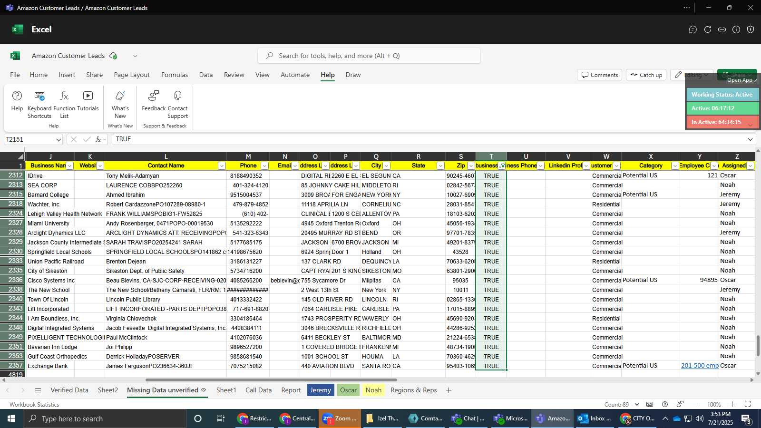Open the File menu
Image resolution: width=761 pixels, height=428 pixels.
15,75
